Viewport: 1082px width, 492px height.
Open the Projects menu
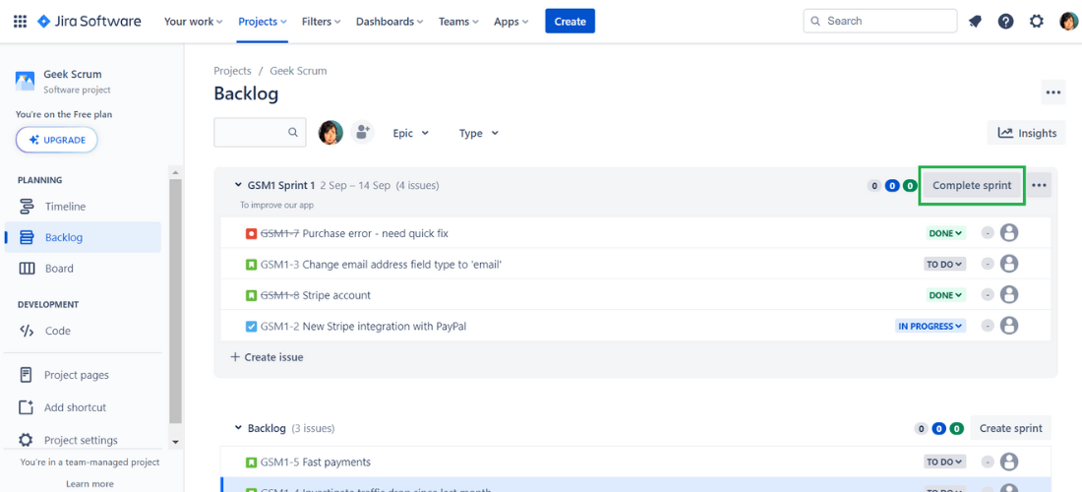(x=263, y=22)
